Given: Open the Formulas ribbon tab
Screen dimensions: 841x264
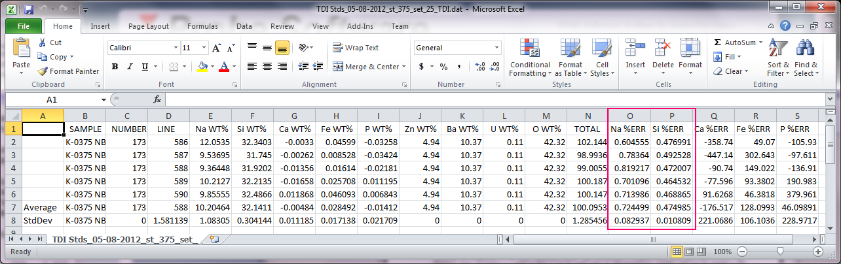Looking at the screenshot, I should 202,27.
